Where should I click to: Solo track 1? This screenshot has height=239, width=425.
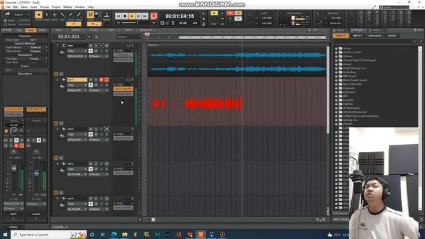tap(96, 46)
